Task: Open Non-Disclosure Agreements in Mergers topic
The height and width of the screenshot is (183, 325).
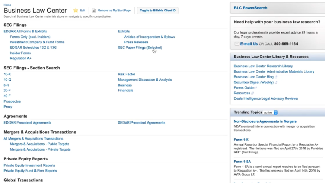Action: (x=265, y=121)
